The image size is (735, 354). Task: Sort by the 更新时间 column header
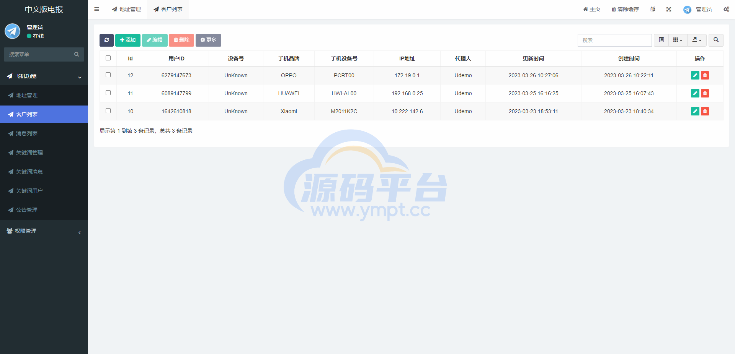coord(533,58)
